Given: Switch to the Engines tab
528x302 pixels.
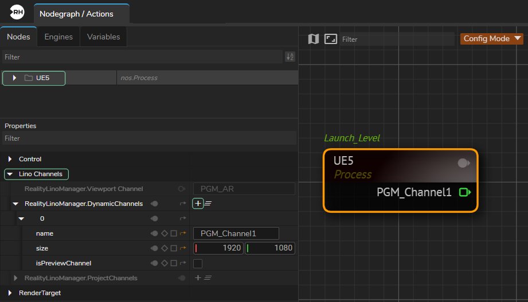Looking at the screenshot, I should (x=58, y=37).
